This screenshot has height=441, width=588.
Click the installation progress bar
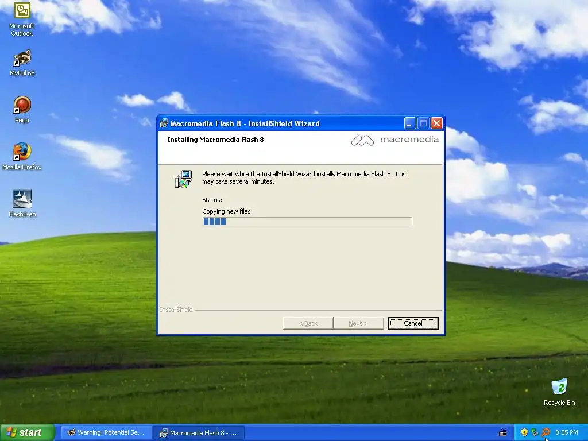tap(307, 222)
